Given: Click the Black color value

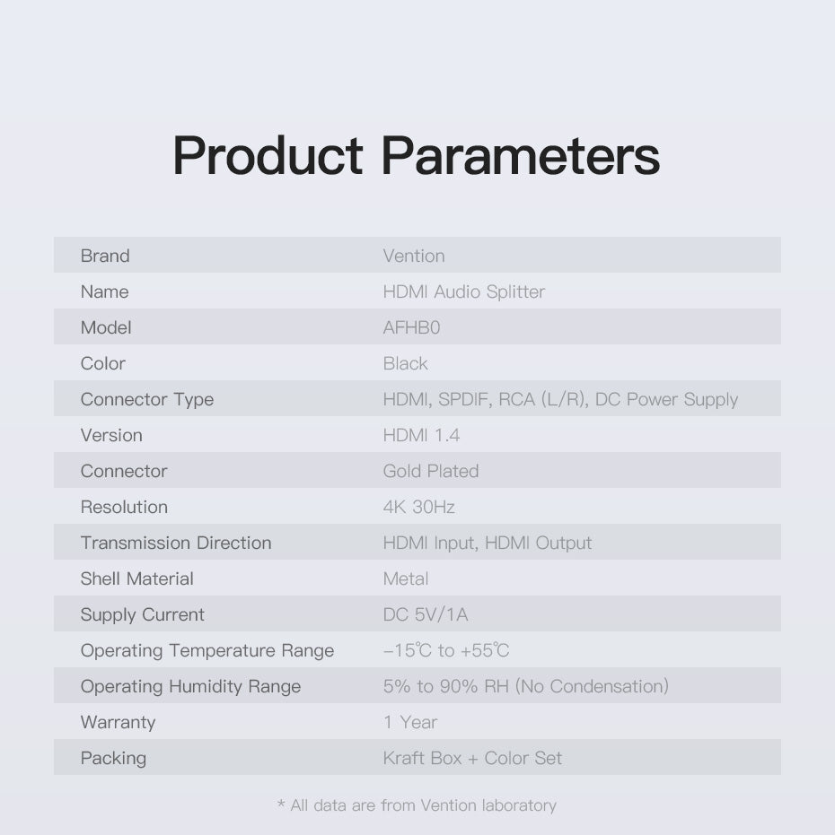Looking at the screenshot, I should coord(405,363).
